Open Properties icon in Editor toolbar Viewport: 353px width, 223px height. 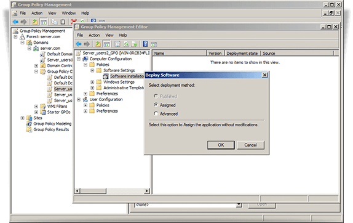pyautogui.click(x=117, y=44)
